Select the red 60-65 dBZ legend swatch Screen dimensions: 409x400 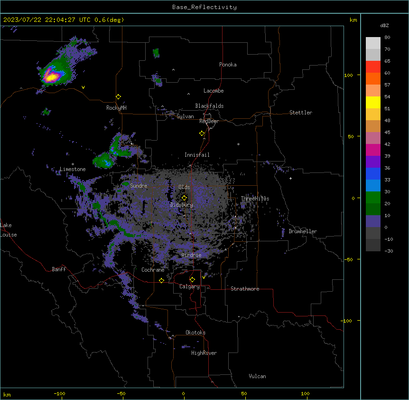373,67
